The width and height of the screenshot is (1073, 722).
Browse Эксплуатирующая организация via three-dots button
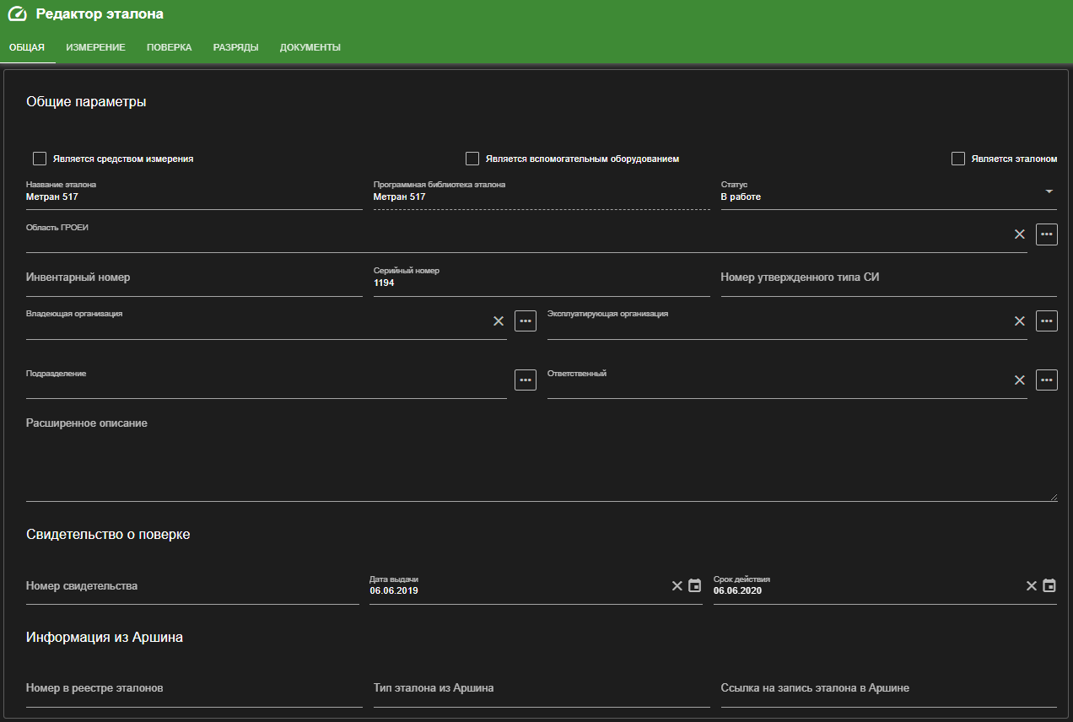coord(1047,321)
